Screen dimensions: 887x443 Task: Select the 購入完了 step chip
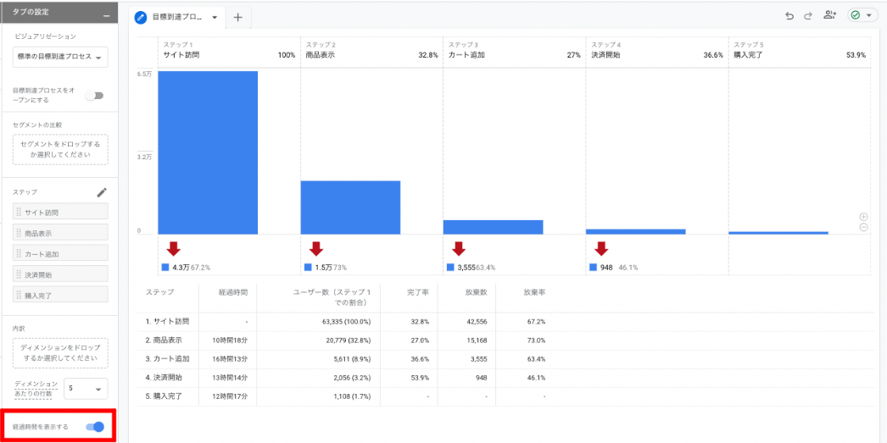(x=60, y=295)
